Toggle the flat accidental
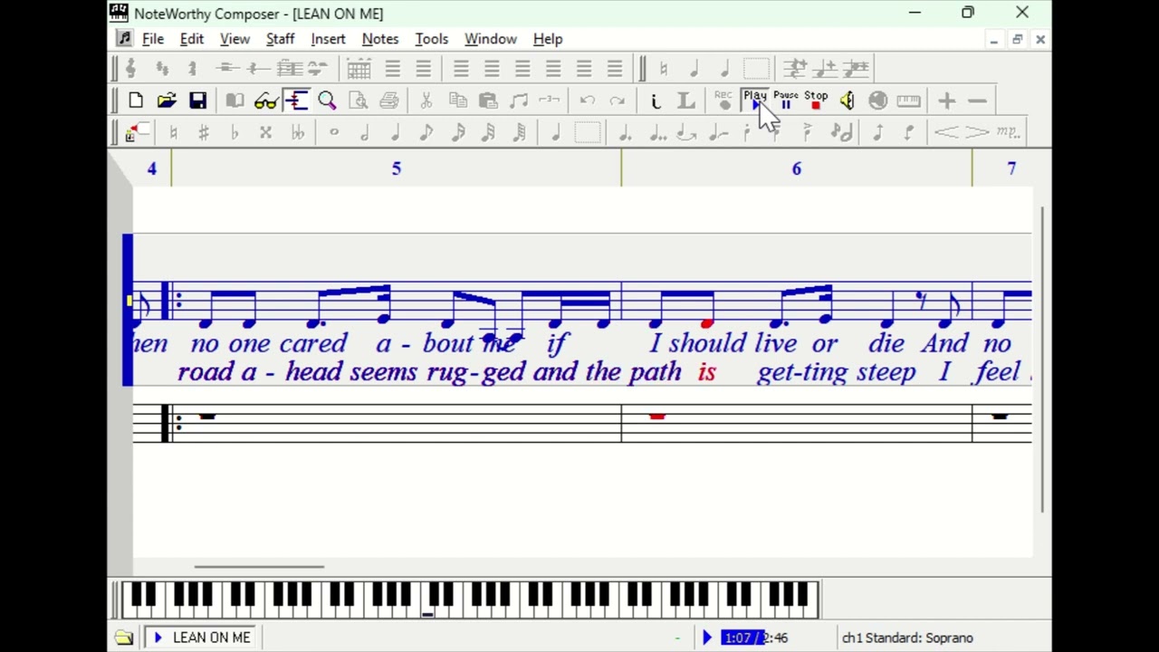Image resolution: width=1159 pixels, height=652 pixels. tap(235, 133)
